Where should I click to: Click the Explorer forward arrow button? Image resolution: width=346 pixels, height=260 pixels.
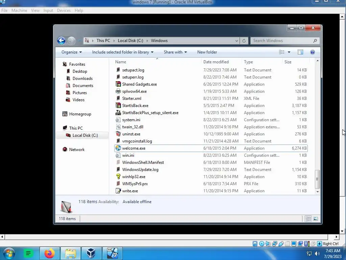(71, 41)
